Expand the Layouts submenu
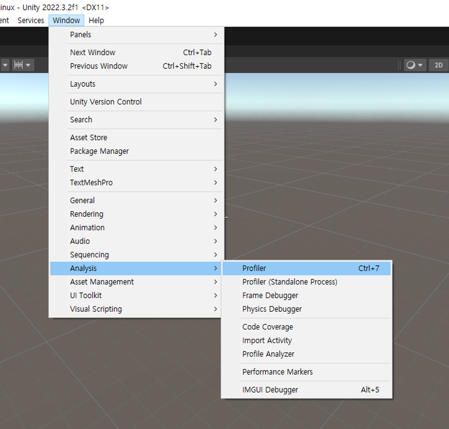 (135, 84)
